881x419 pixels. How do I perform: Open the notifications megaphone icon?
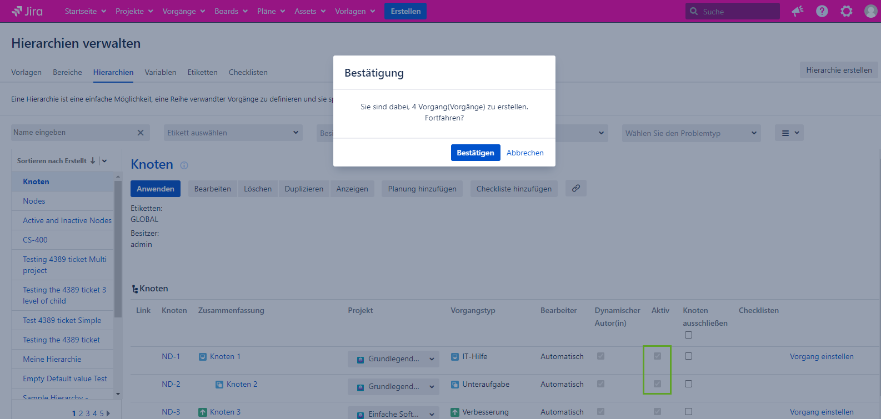[798, 11]
